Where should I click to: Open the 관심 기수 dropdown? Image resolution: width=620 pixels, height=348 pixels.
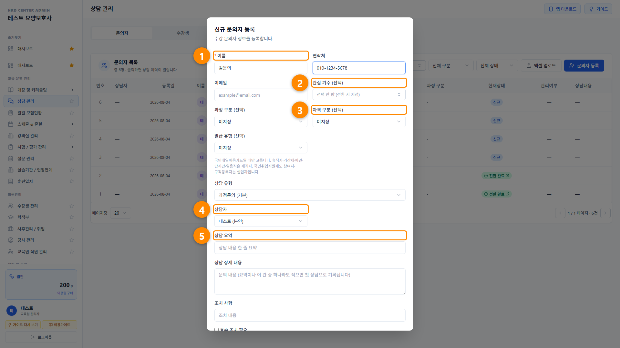359,94
